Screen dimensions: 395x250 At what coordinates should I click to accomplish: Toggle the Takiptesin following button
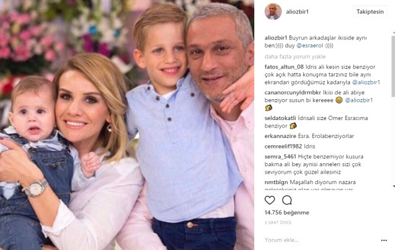click(370, 12)
